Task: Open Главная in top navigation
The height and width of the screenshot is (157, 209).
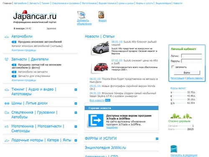Action: click(x=7, y=3)
